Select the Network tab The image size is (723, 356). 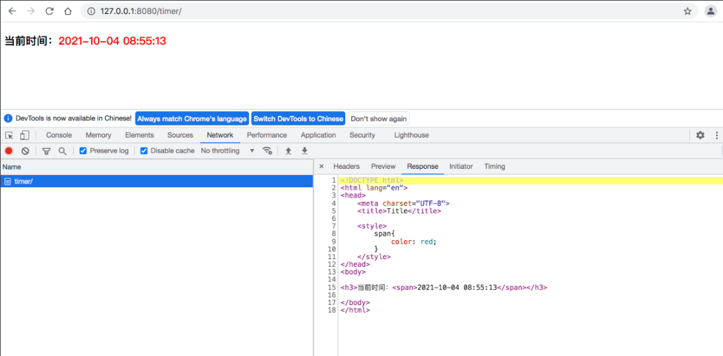(x=220, y=135)
